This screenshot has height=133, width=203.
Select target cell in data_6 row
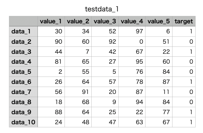(x=184, y=82)
